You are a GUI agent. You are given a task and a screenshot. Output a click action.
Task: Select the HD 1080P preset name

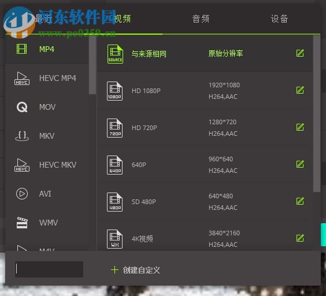[146, 91]
